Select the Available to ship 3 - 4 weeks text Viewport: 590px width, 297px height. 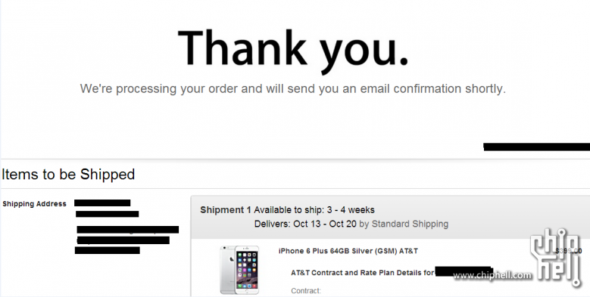click(x=314, y=210)
